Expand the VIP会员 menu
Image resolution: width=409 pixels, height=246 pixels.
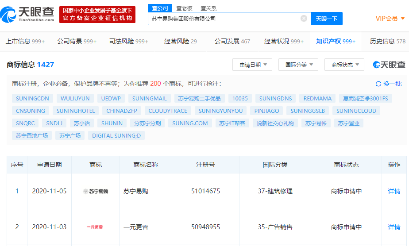point(390,19)
